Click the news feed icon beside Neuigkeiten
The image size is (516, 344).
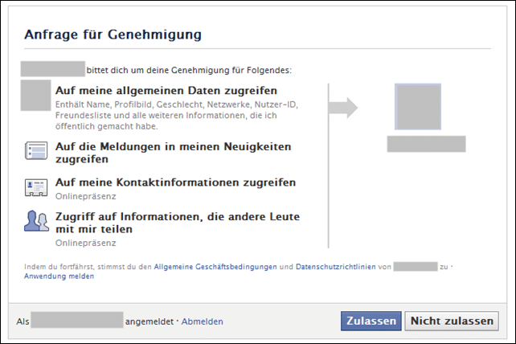point(36,151)
